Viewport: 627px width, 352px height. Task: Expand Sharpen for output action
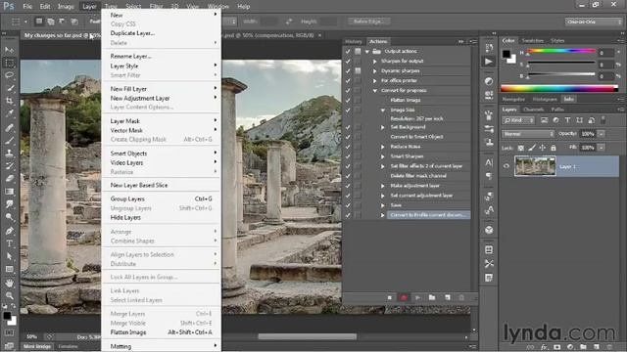pyautogui.click(x=374, y=61)
